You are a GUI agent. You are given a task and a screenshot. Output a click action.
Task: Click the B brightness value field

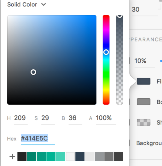click(75, 118)
